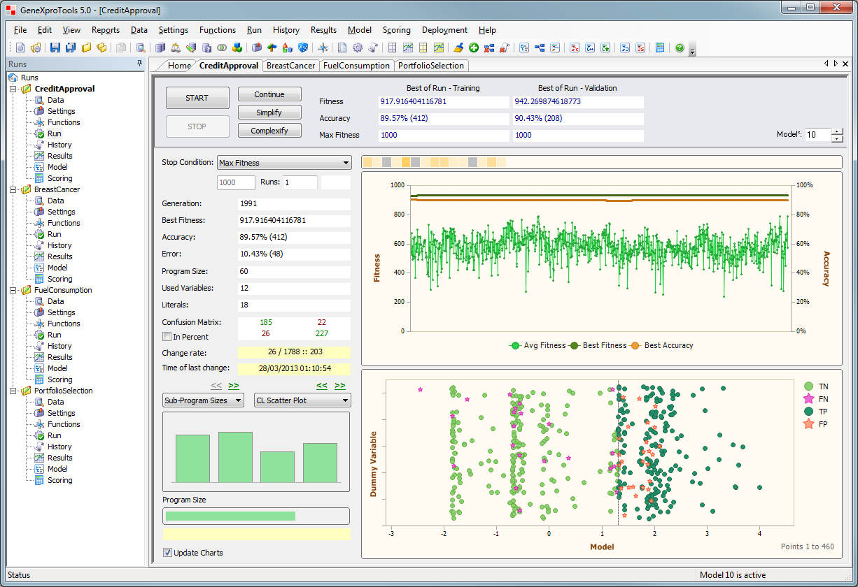Select Settings under BreastCancer in tree
Screen dimensions: 858x587
61,212
